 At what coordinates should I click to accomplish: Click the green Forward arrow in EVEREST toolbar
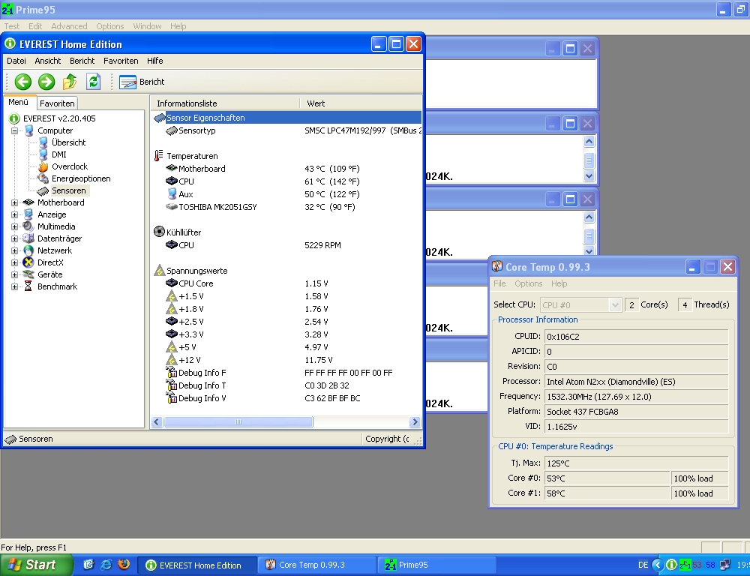46,82
